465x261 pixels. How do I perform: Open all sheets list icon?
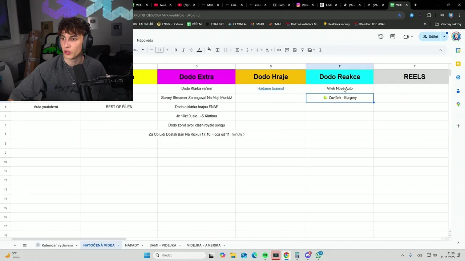25,245
